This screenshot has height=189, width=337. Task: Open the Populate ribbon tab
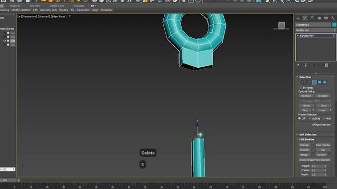(79, 6)
